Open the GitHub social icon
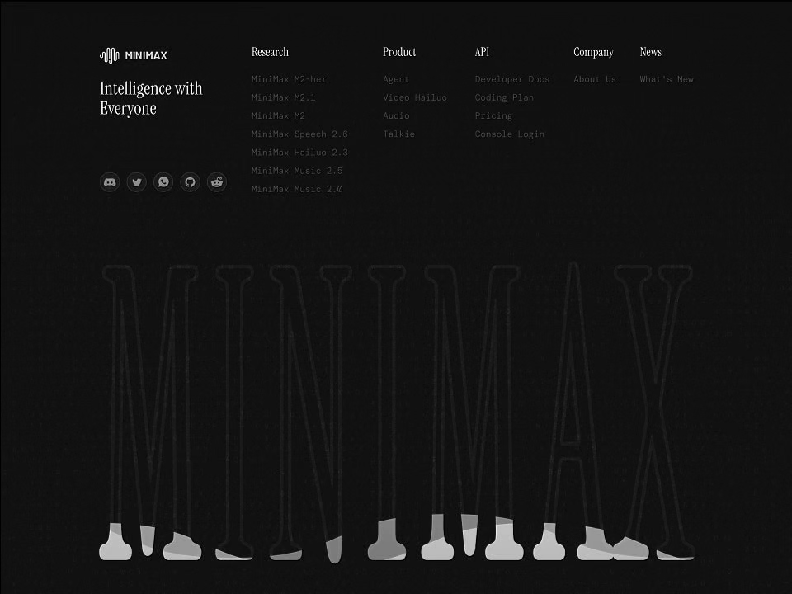 pos(190,181)
